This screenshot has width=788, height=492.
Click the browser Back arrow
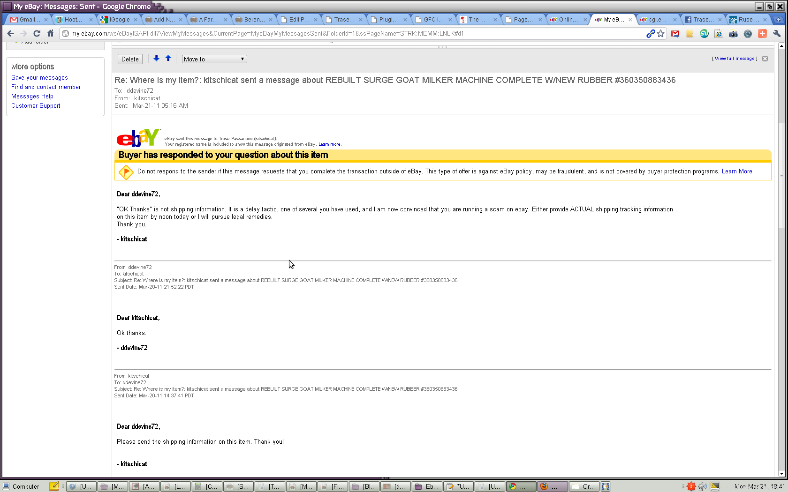(x=10, y=33)
